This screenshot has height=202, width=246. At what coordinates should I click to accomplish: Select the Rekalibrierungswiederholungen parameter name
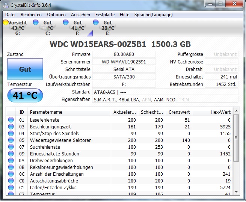(62, 167)
